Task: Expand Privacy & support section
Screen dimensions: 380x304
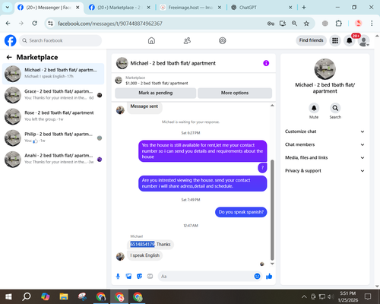Action: point(325,171)
